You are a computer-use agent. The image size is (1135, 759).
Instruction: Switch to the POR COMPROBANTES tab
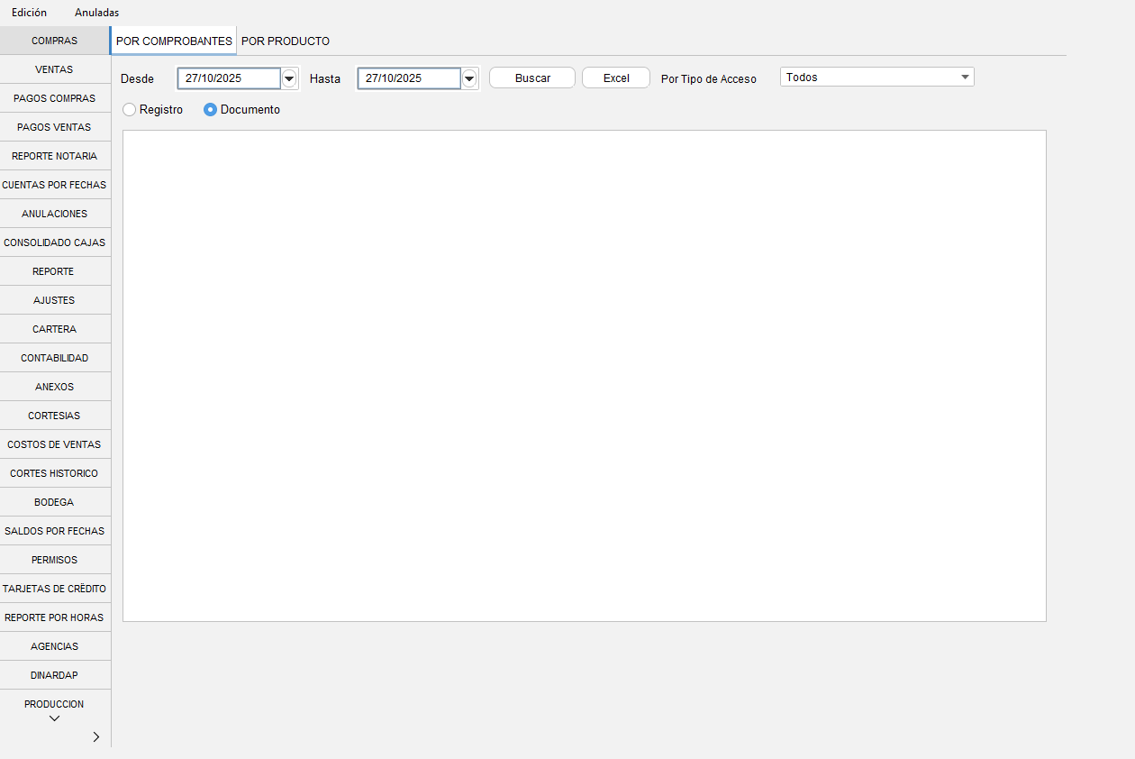174,41
